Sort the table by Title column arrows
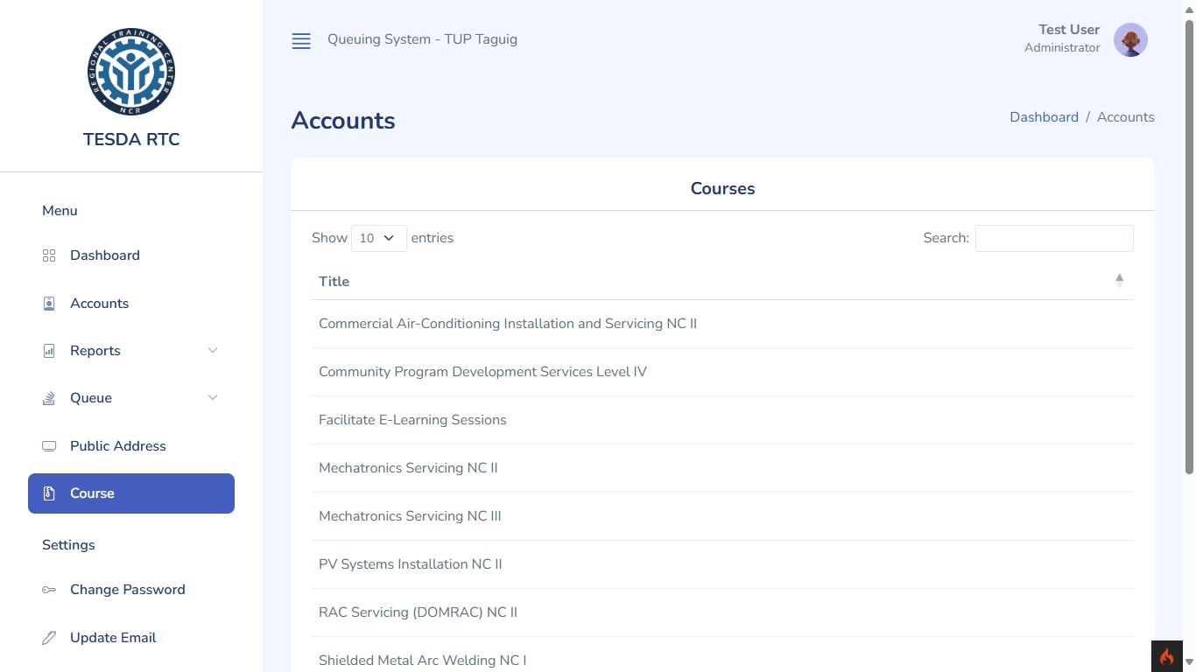The image size is (1196, 672). click(x=1119, y=281)
